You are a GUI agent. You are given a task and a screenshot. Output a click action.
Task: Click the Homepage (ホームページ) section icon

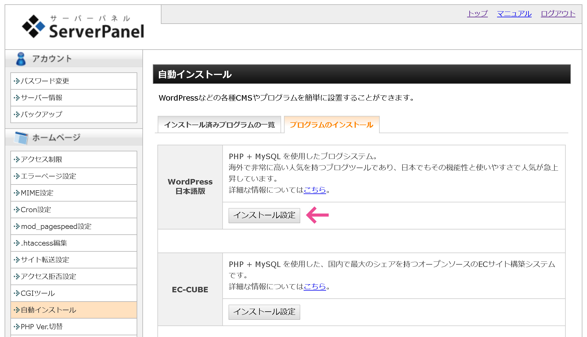click(21, 138)
